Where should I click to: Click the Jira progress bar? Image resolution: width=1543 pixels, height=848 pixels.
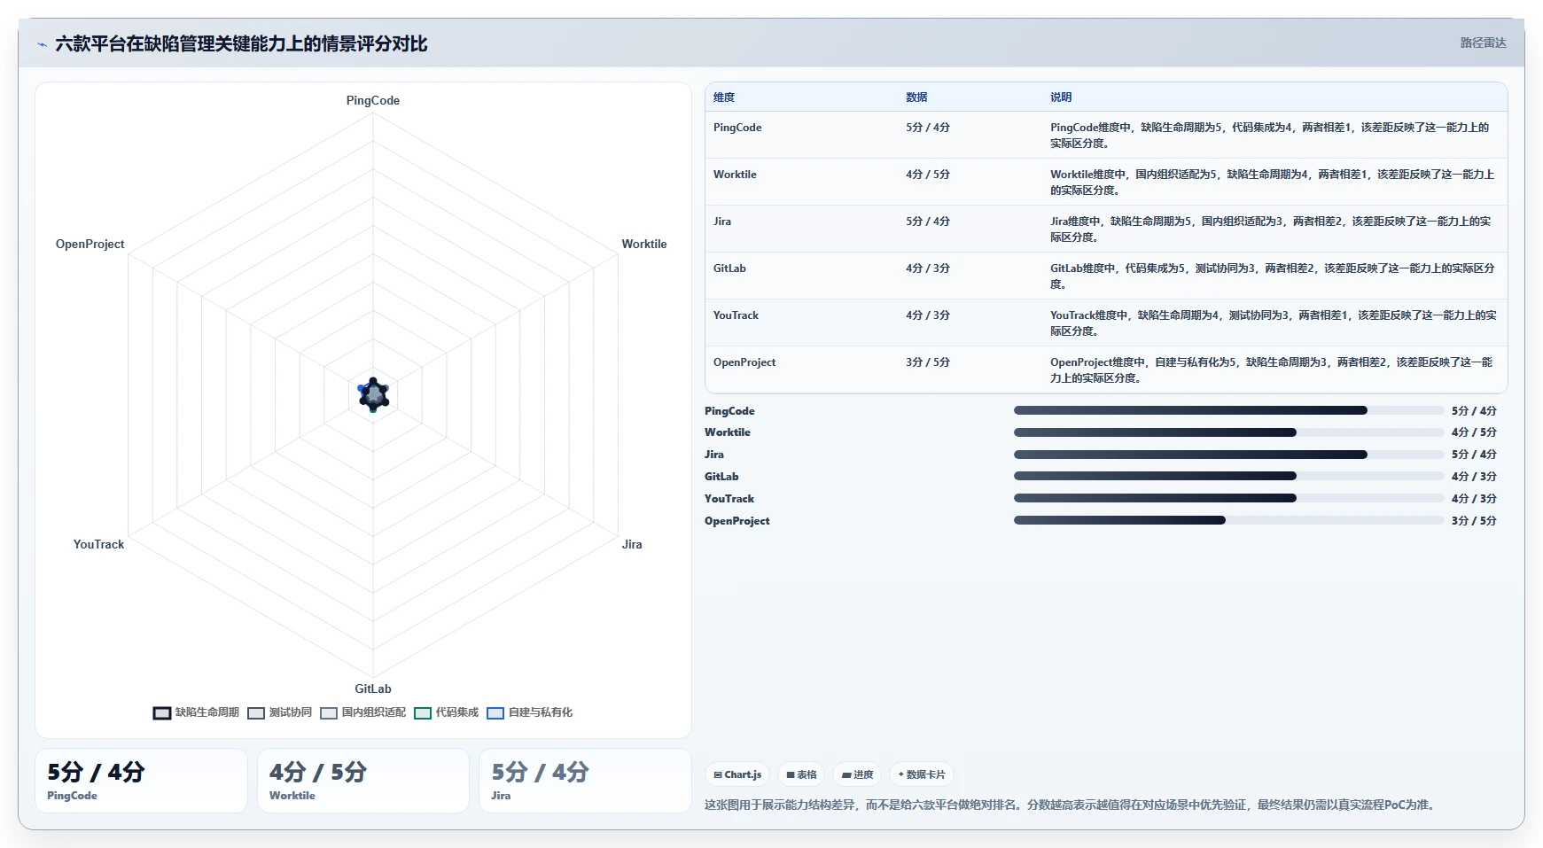pos(1229,455)
